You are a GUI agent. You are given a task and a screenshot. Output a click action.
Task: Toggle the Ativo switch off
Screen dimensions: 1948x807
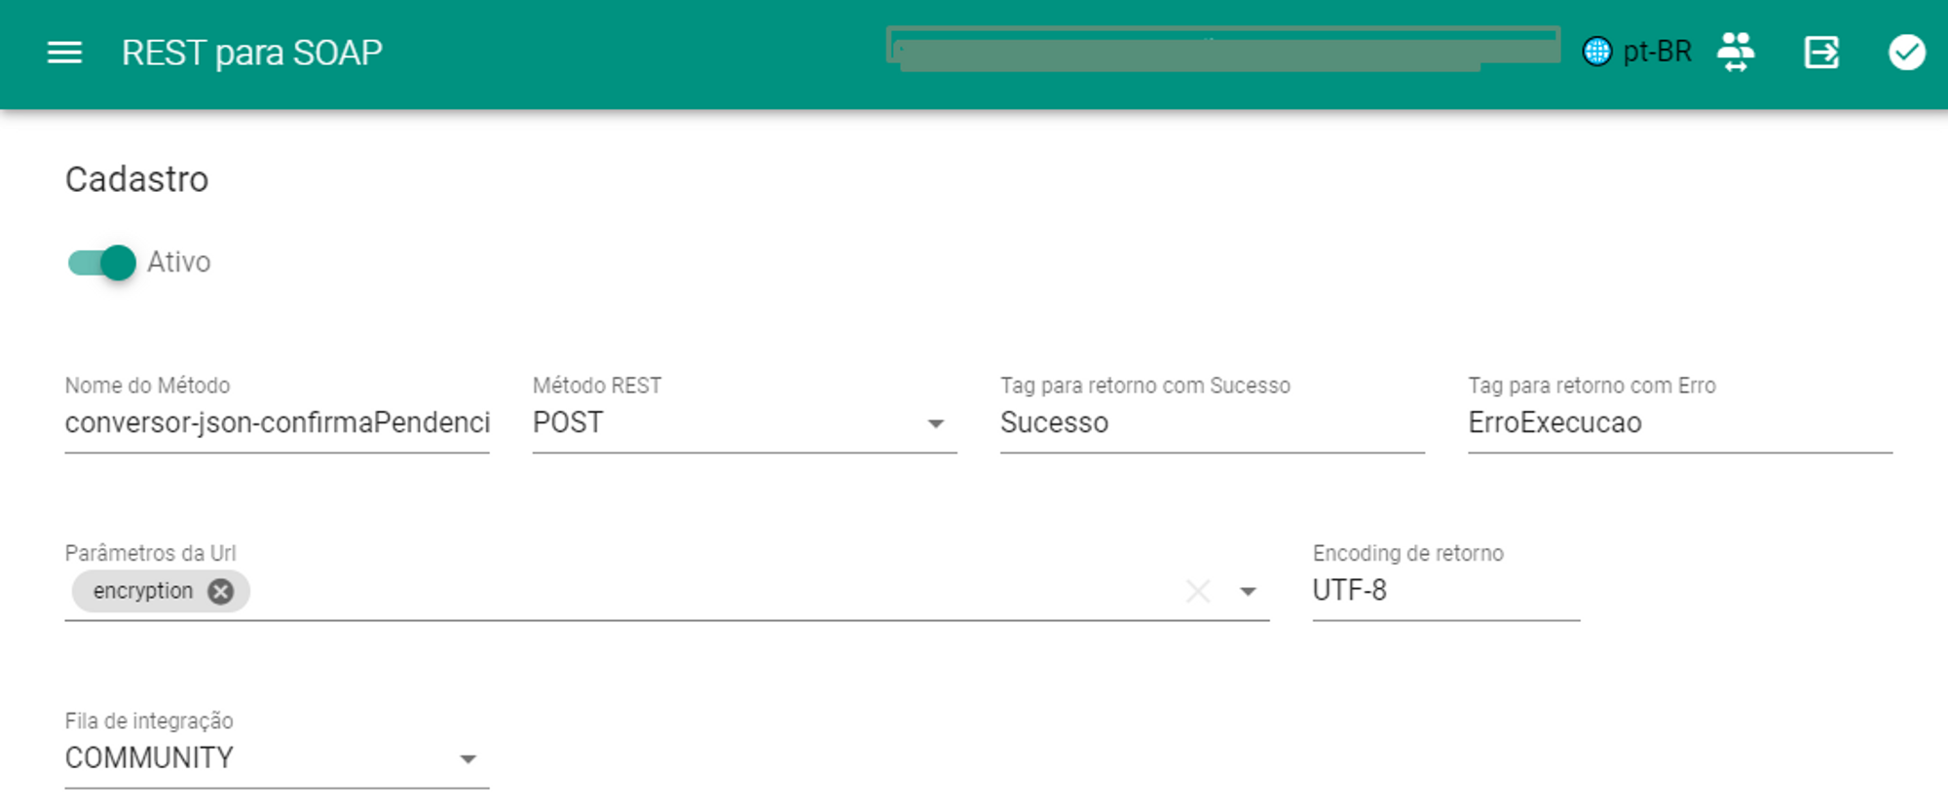point(102,263)
